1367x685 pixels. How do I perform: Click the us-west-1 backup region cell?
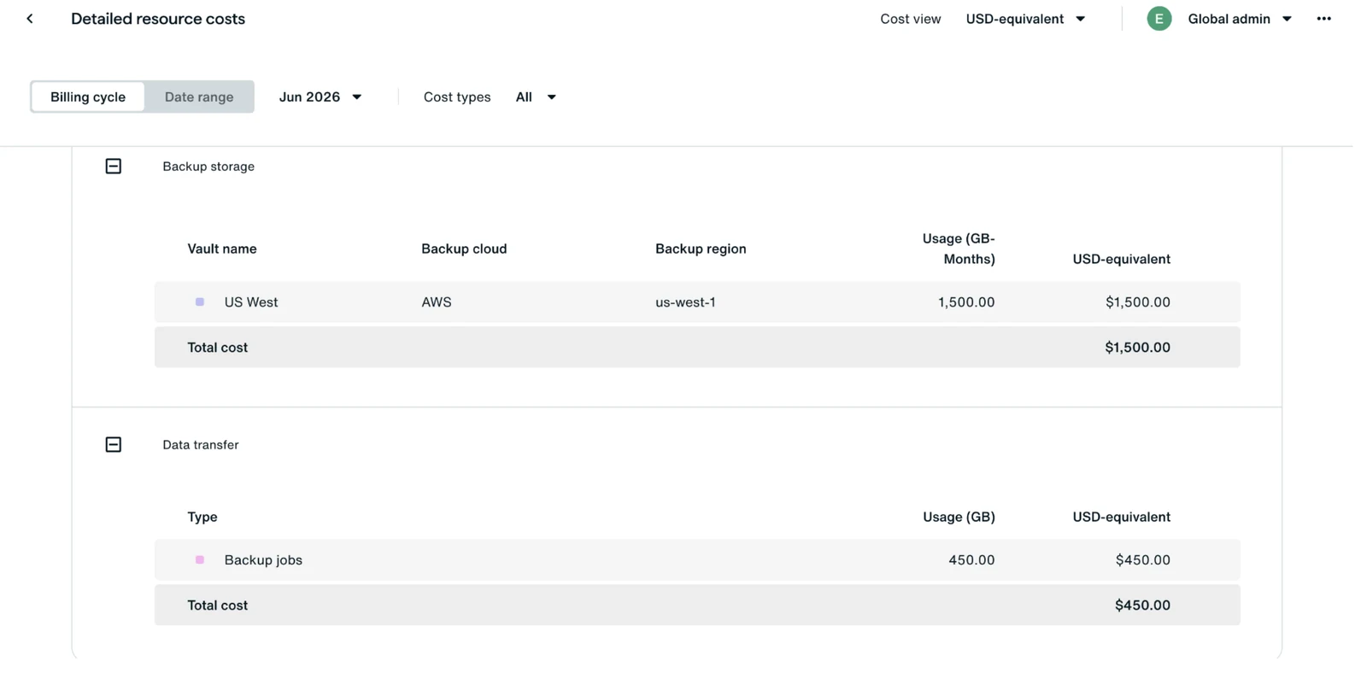coord(685,302)
